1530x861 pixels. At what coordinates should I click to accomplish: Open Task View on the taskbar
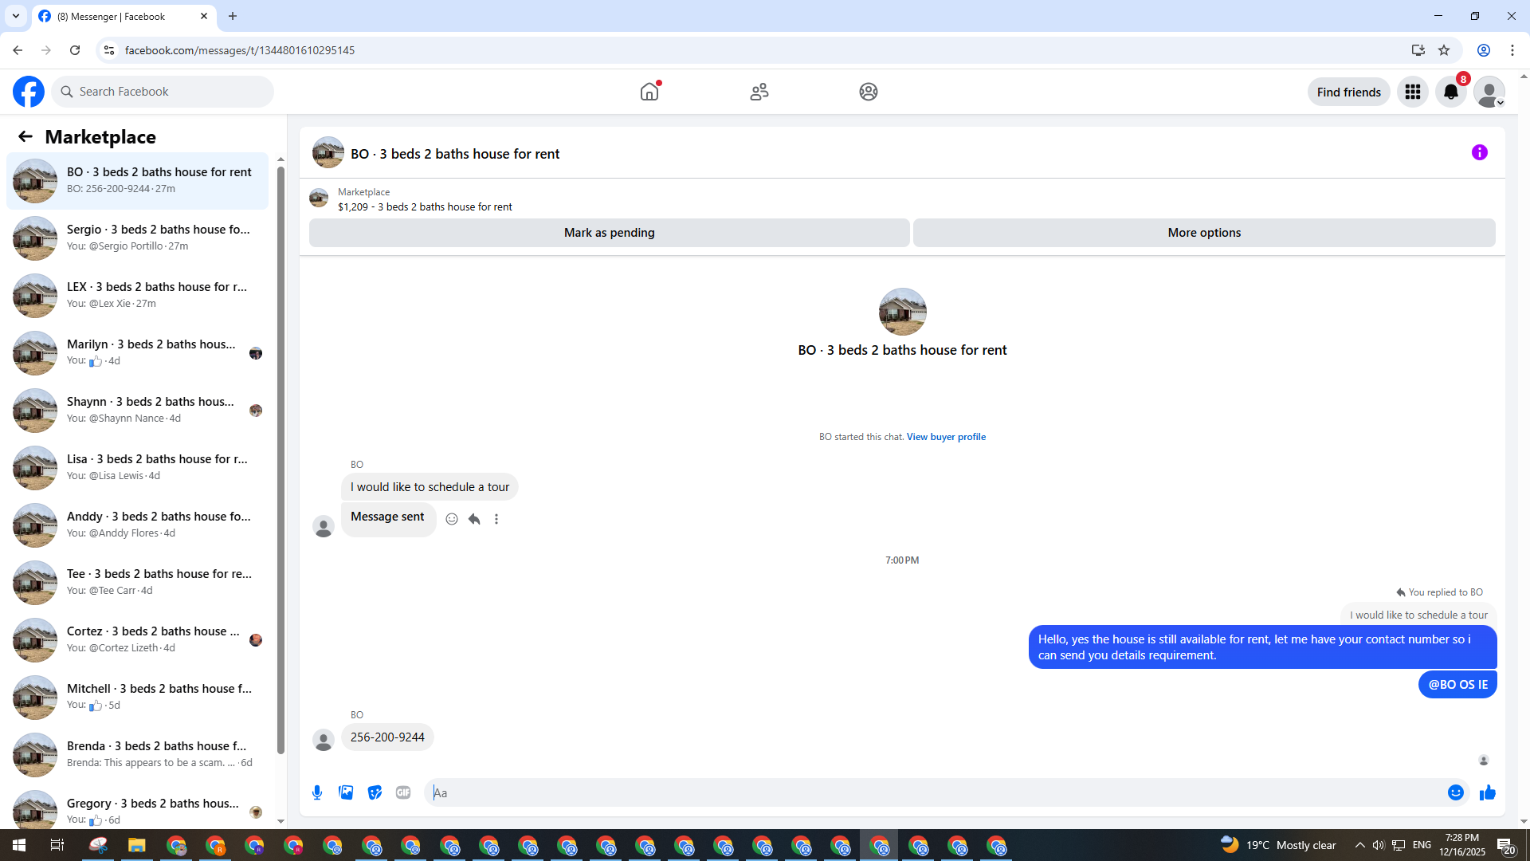tap(57, 845)
